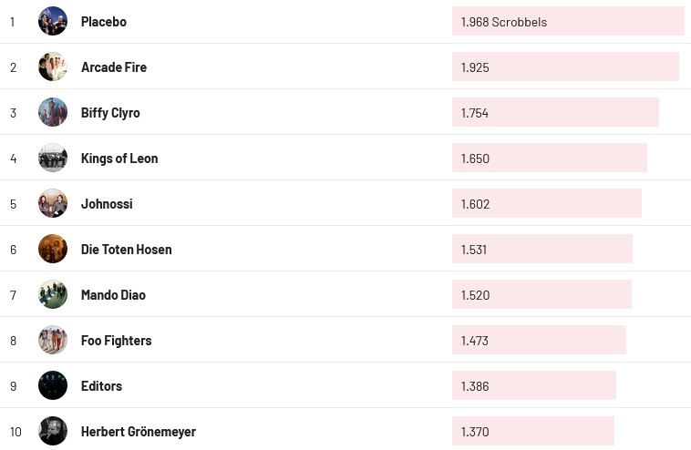
Task: Open the Arcade Fire avatar image
Action: [53, 66]
